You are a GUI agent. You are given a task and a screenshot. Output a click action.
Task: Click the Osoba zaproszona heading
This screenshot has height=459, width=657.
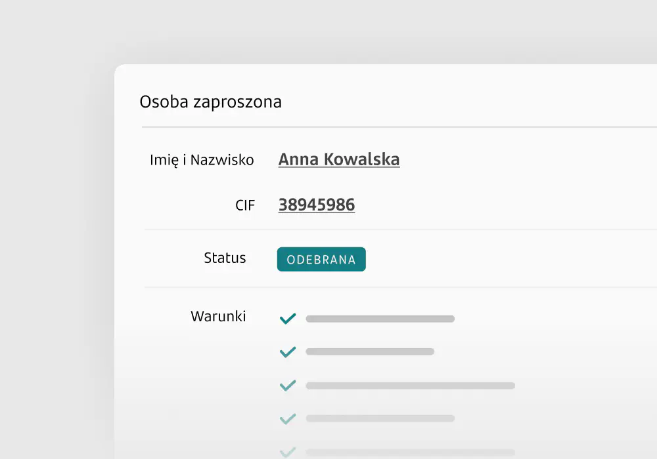210,102
